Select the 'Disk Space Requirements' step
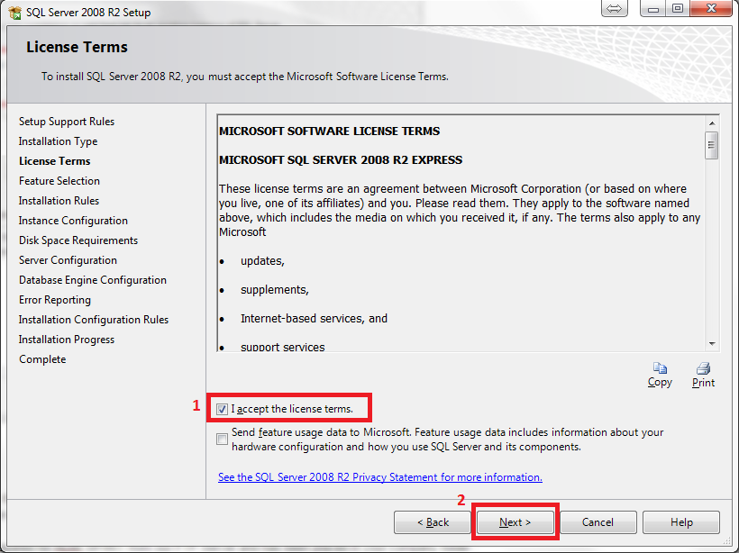739x553 pixels. coord(78,240)
